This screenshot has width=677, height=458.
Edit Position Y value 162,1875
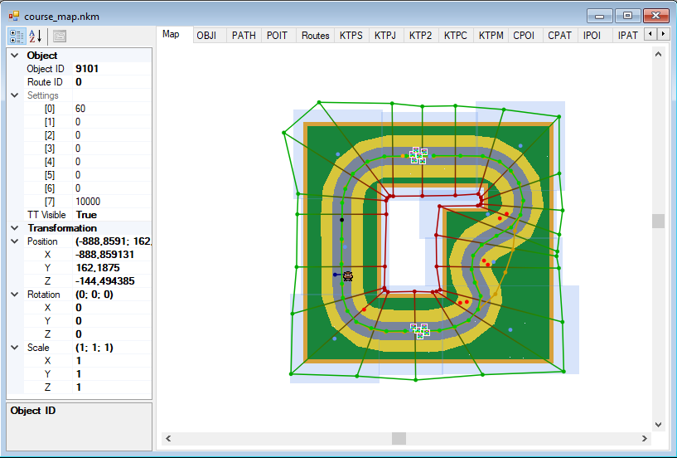point(112,268)
